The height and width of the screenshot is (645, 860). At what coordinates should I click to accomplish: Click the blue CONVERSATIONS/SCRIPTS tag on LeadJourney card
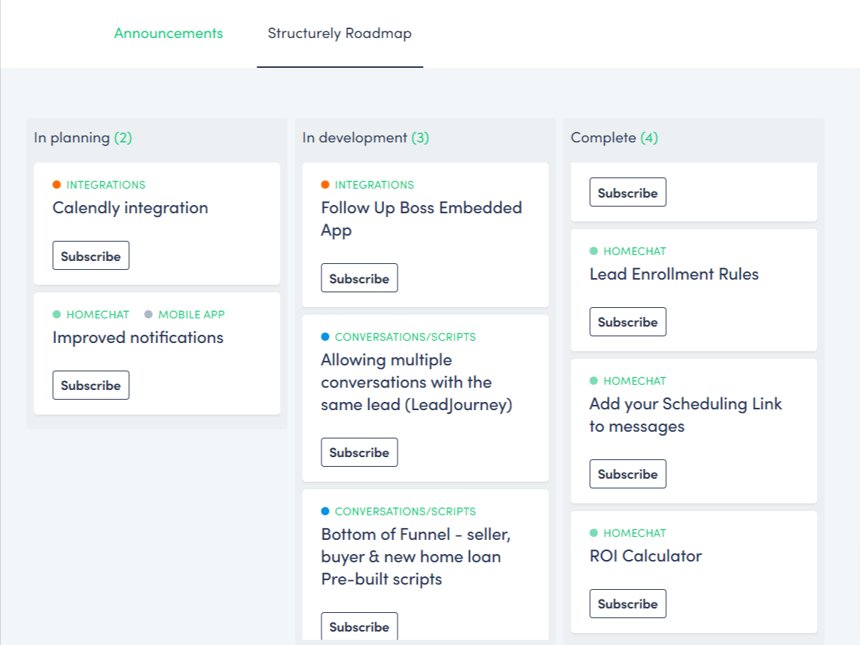pos(404,336)
